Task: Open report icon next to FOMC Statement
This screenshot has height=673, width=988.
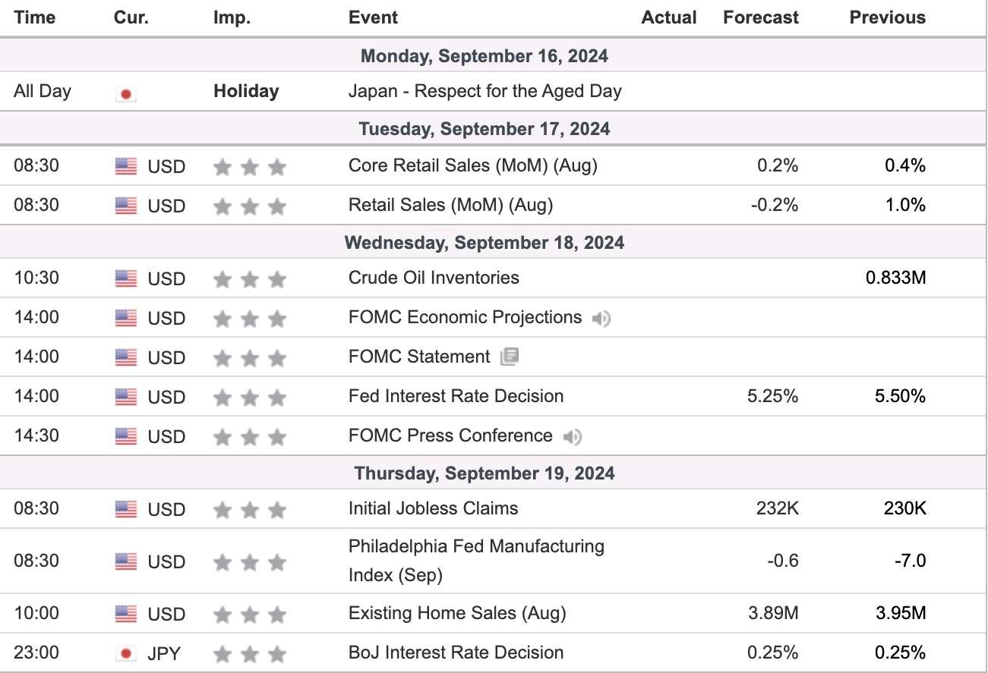Action: click(x=510, y=357)
